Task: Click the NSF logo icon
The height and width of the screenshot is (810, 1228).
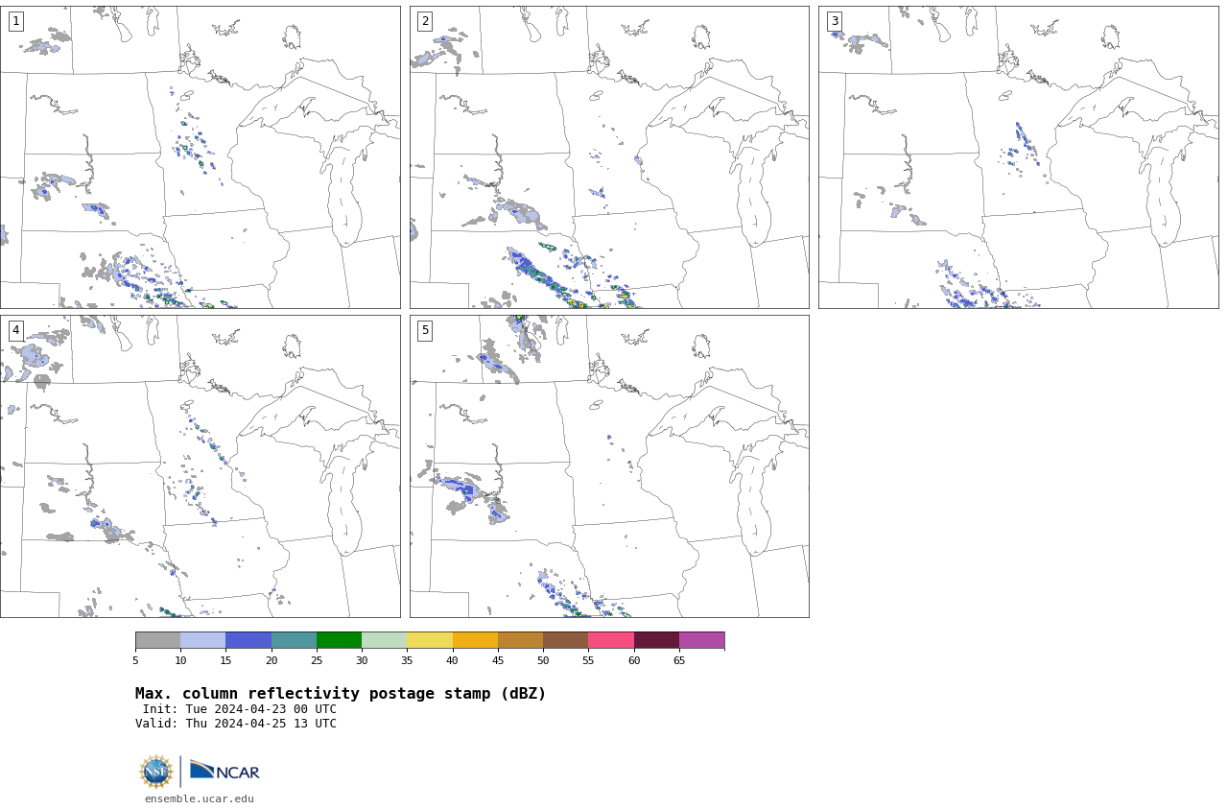Action: click(x=156, y=772)
